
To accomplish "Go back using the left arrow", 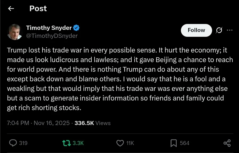I will (x=11, y=9).
